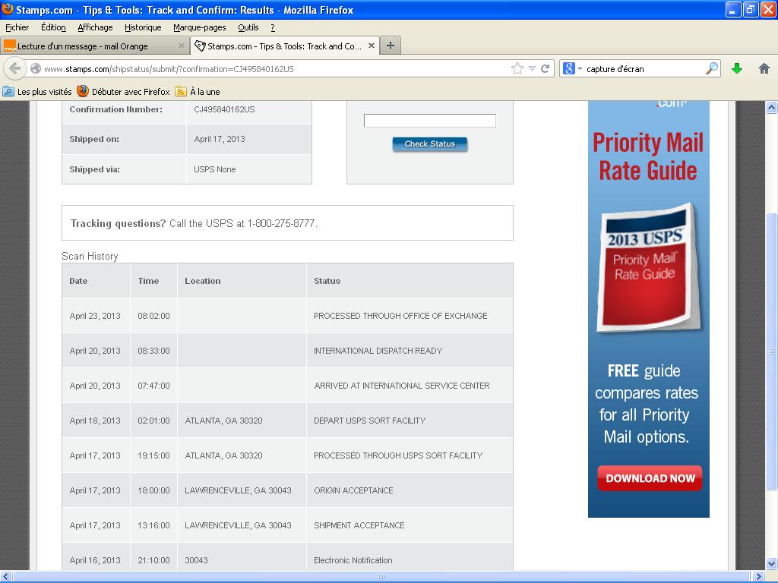Screen dimensions: 778x583
Task: Click the Firefox logo in the title bar
Action: [7, 9]
